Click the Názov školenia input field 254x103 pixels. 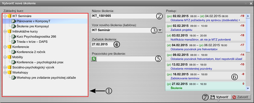pos(127,16)
